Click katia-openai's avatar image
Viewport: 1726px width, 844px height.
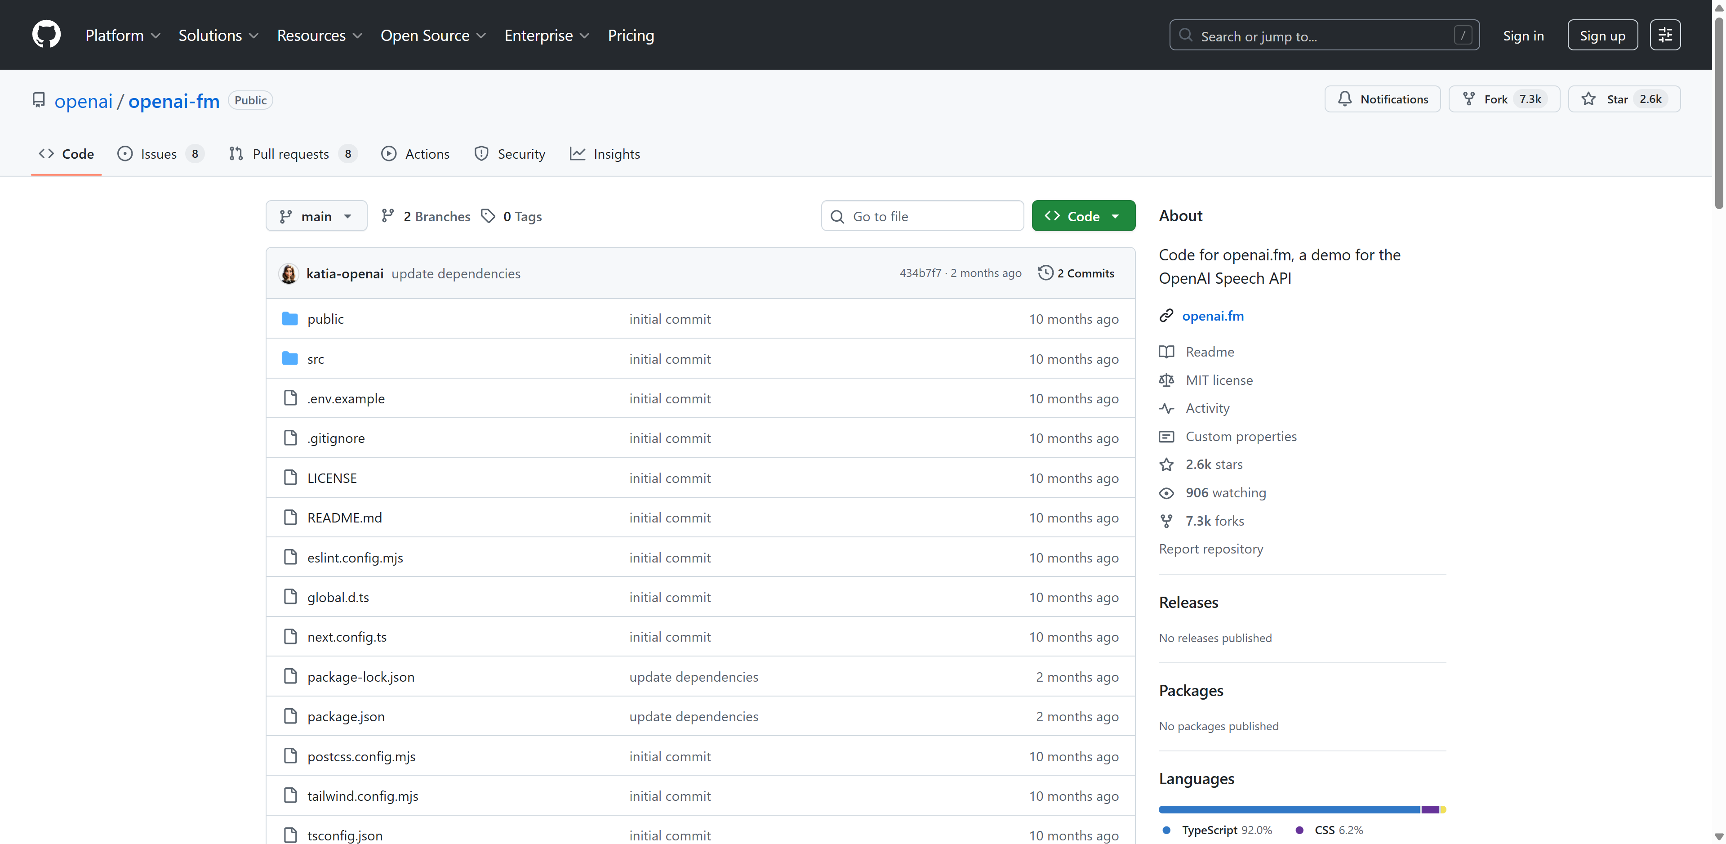pyautogui.click(x=289, y=273)
